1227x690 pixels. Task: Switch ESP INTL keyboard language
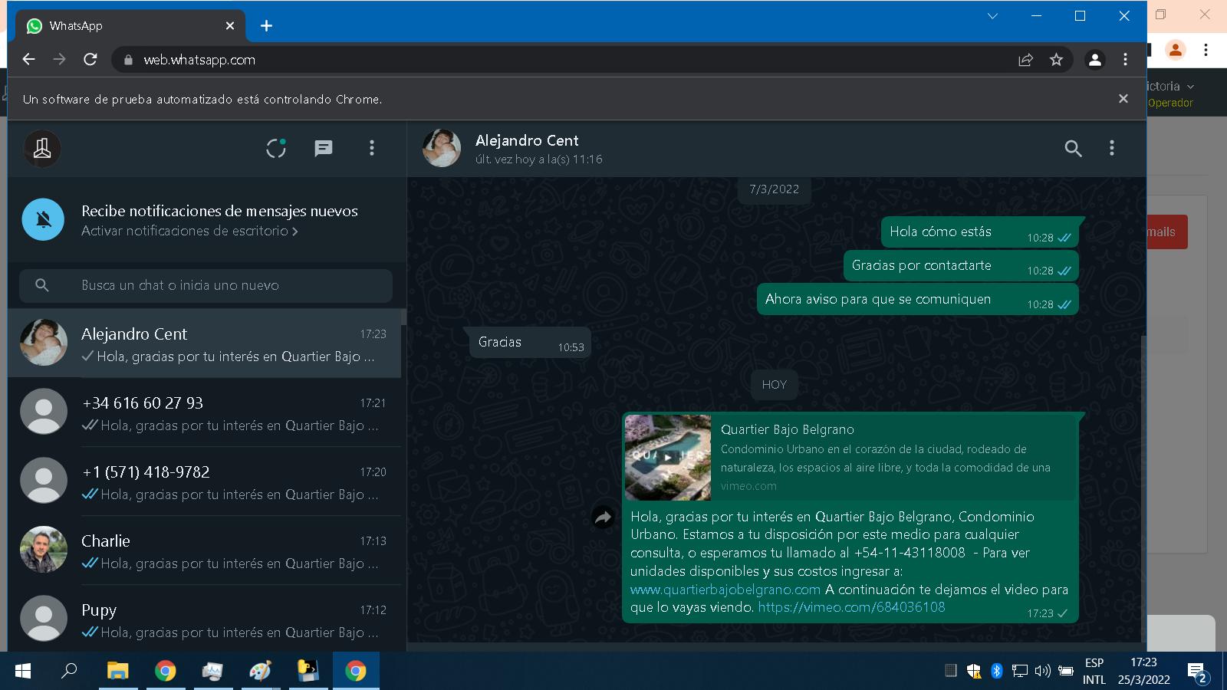pos(1094,671)
